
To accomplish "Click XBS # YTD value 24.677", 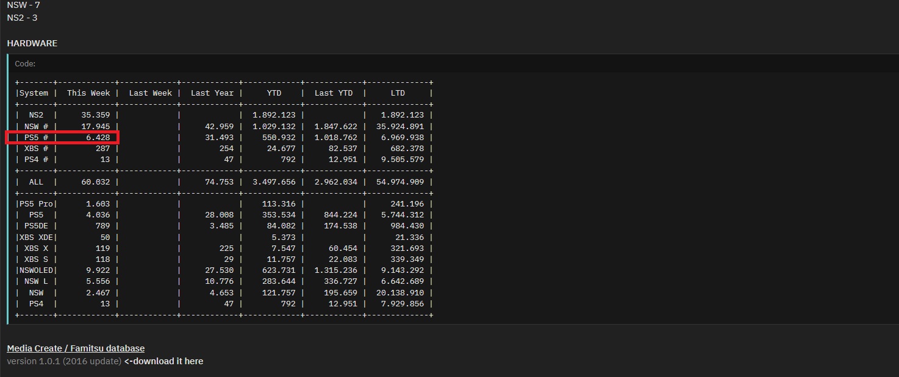I will (281, 149).
